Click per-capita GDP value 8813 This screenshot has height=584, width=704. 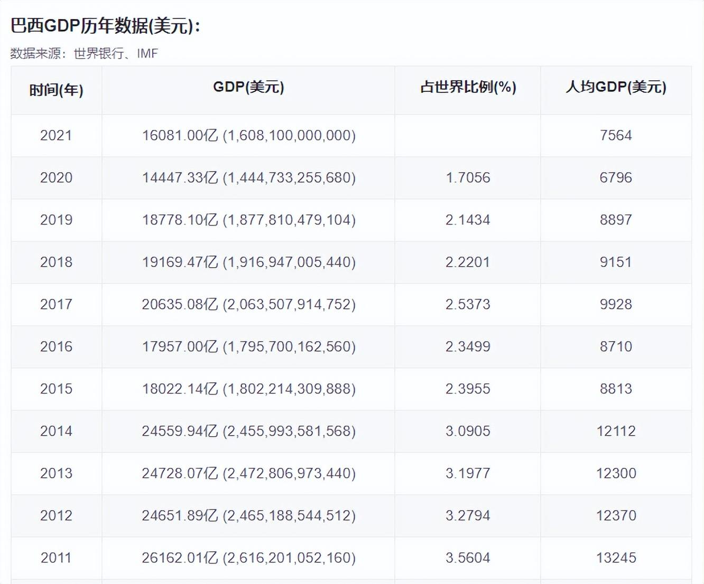point(616,389)
